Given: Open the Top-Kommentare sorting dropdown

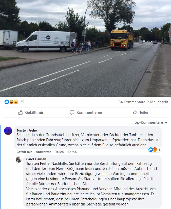Looking at the screenshot, I should [x=150, y=122].
